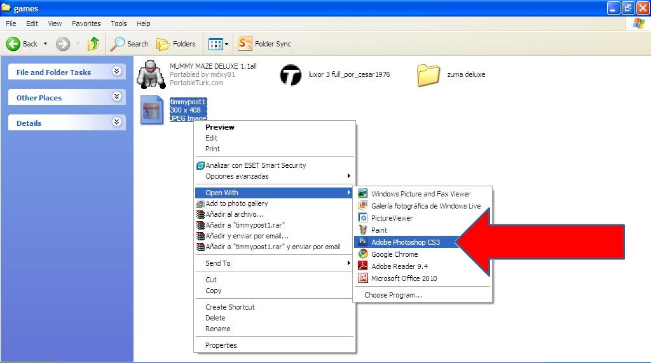Click Create Shortcut entry

pos(275,307)
